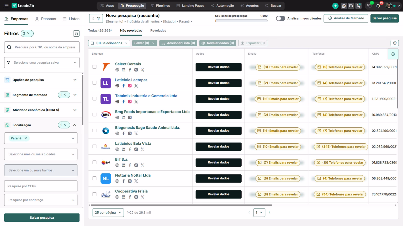Open the Salvar (0) dropdown

pyautogui.click(x=145, y=43)
